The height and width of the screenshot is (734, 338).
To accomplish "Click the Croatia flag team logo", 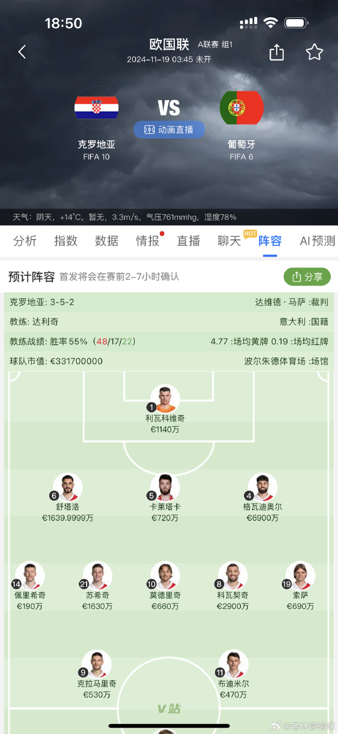I will 96,107.
